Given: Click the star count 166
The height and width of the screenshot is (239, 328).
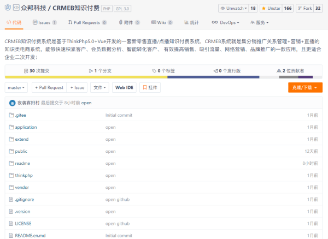Looking at the screenshot, I should [288, 8].
